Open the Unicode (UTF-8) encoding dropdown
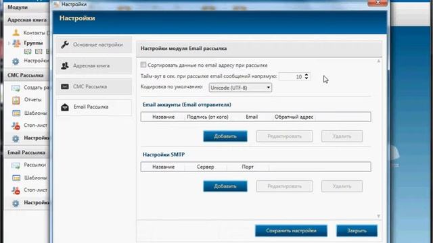The height and width of the screenshot is (243, 433). click(240, 88)
